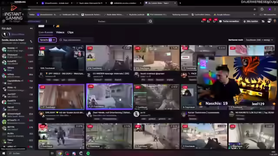This screenshot has height=156, width=278.
Task: Select the Live-Kanäle tab
Action: pos(46,32)
